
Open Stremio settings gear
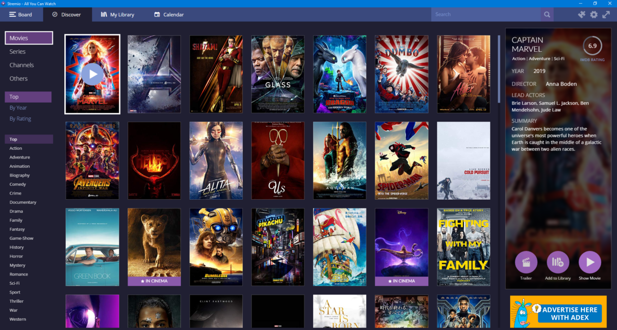(593, 14)
